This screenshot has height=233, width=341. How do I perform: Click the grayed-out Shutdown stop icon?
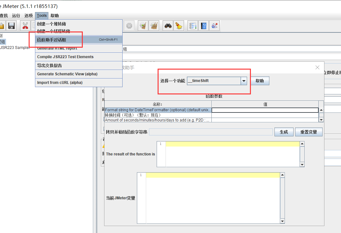(129, 26)
